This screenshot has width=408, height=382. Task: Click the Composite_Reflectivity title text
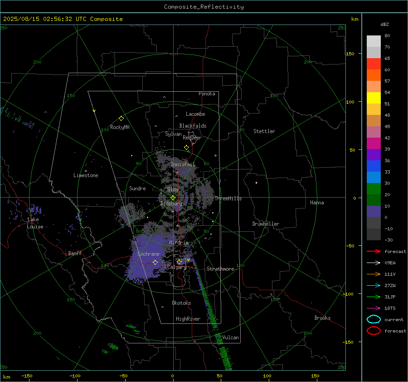click(x=204, y=7)
